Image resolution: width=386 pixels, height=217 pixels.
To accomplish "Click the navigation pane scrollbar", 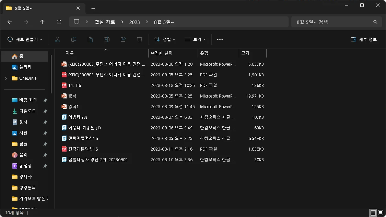I will pyautogui.click(x=51, y=74).
